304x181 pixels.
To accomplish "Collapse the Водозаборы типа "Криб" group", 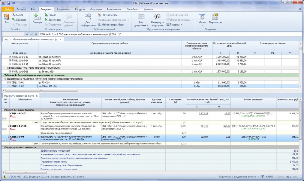I will tap(8, 68).
